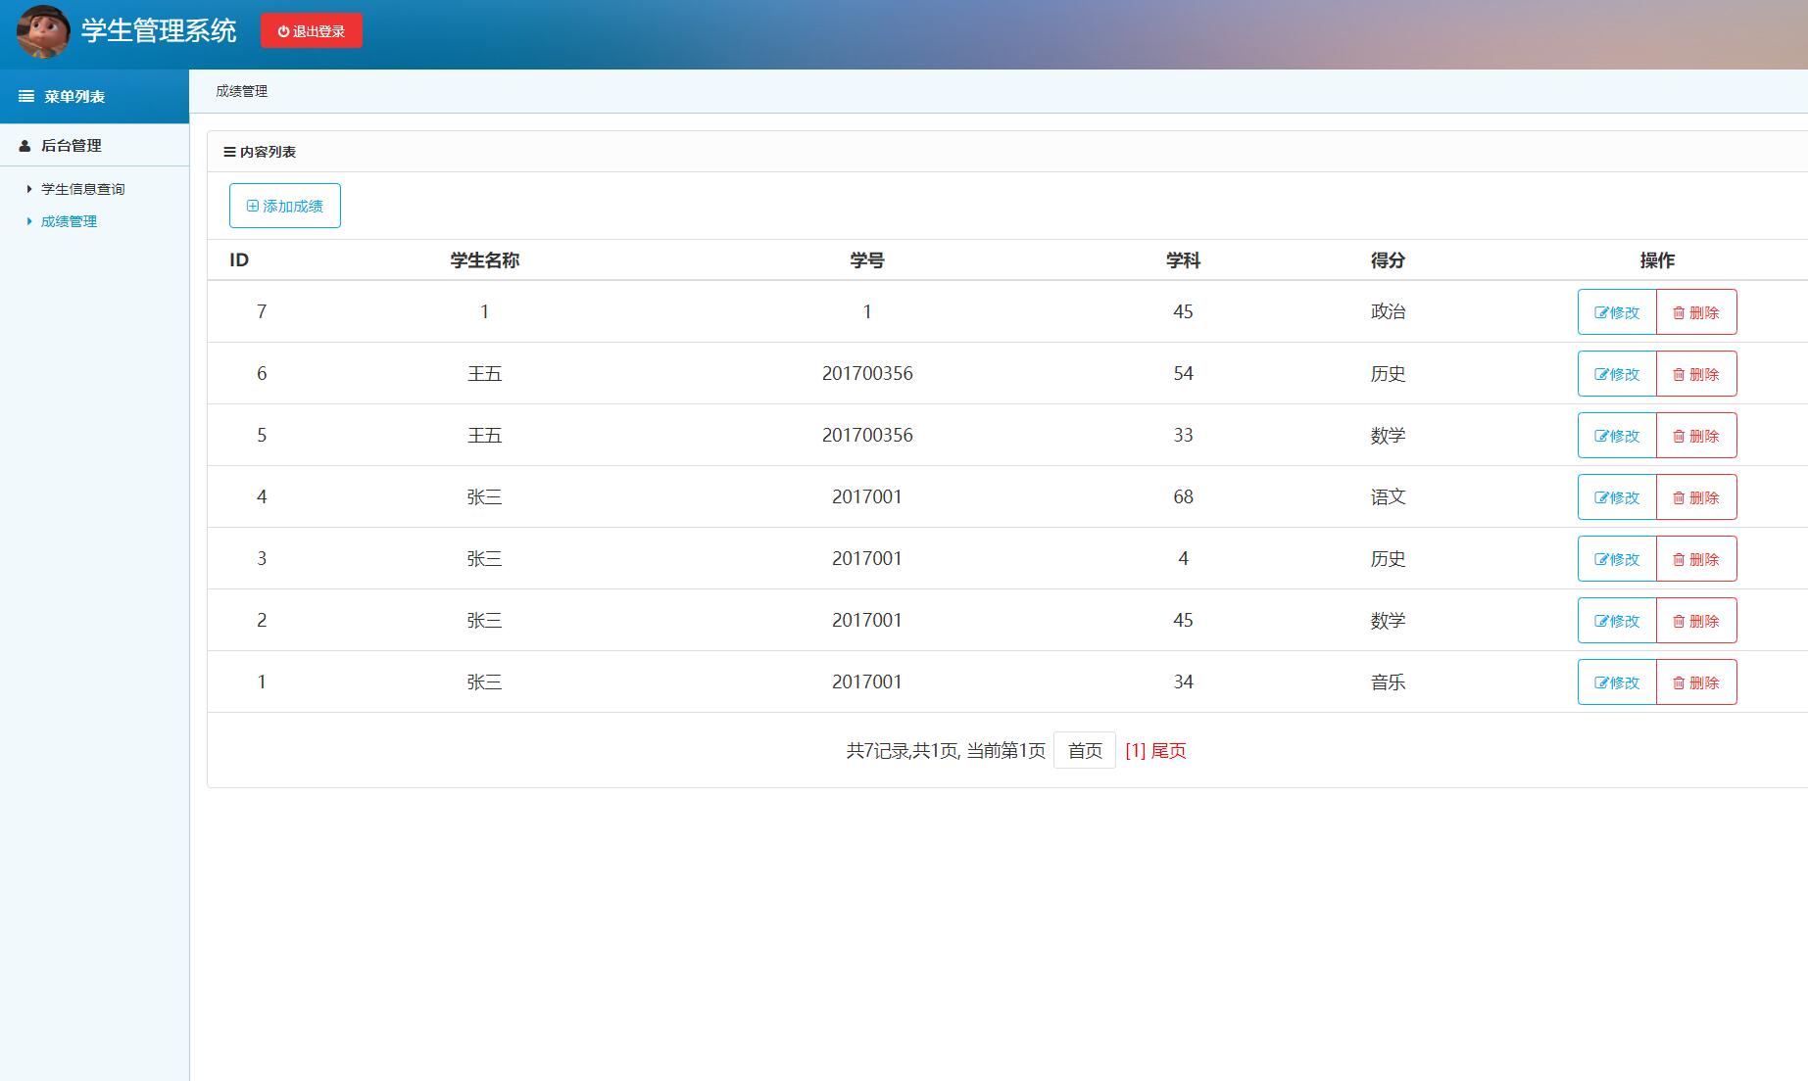This screenshot has height=1081, width=1808.
Task: Click the list icon before 内容列表
Action: [x=230, y=152]
